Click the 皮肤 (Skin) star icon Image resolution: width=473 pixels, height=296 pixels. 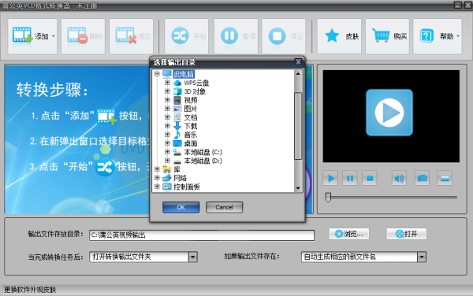click(x=332, y=36)
